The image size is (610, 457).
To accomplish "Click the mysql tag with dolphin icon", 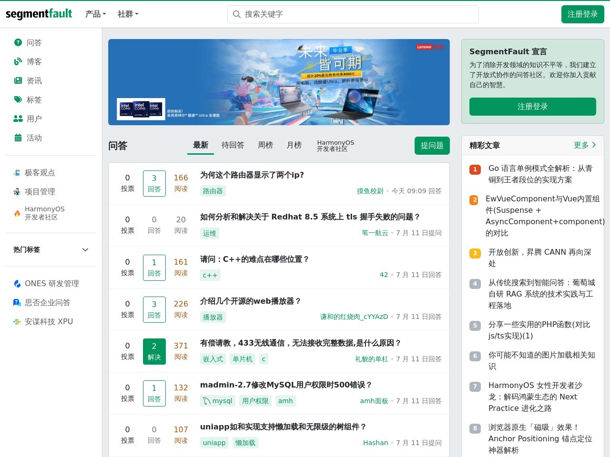I will pos(217,401).
